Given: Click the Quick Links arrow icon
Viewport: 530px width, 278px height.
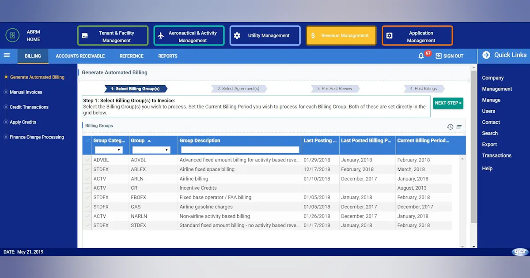Looking at the screenshot, I should 486,55.
